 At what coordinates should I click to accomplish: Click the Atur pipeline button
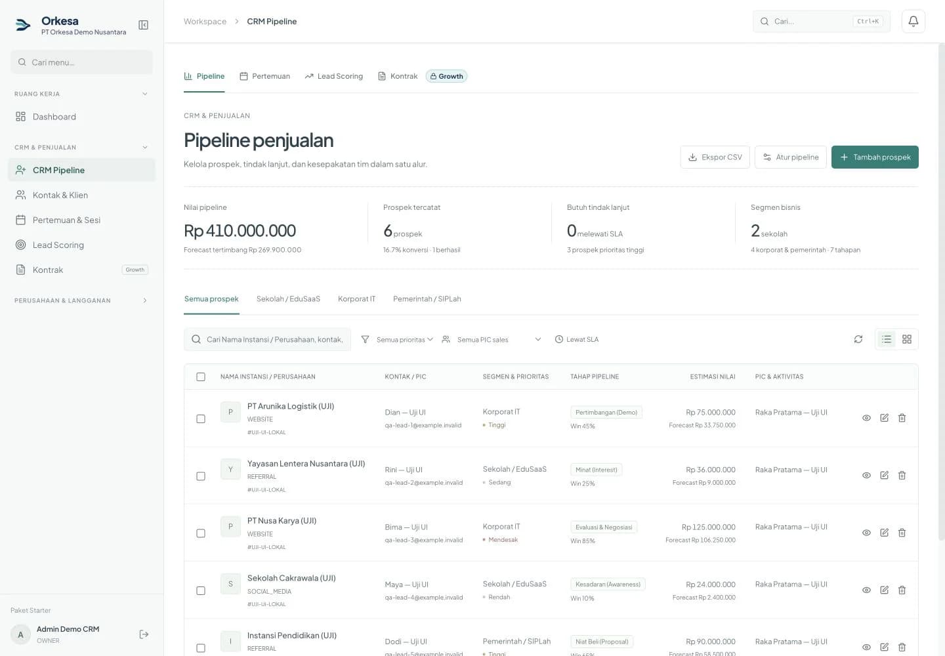pos(791,157)
